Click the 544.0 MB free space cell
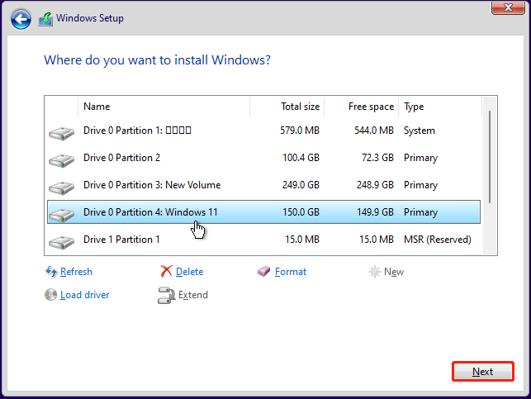The width and height of the screenshot is (531, 399). tap(374, 131)
